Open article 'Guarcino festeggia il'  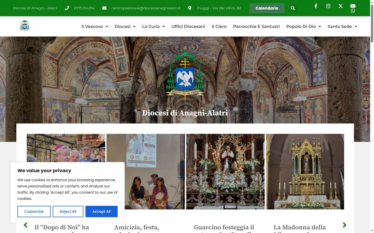(224, 227)
